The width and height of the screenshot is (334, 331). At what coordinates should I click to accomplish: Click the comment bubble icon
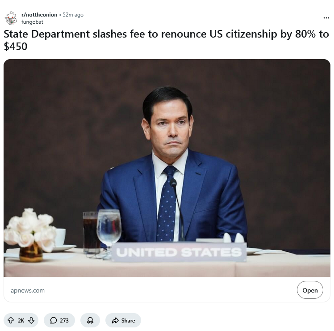click(x=53, y=320)
